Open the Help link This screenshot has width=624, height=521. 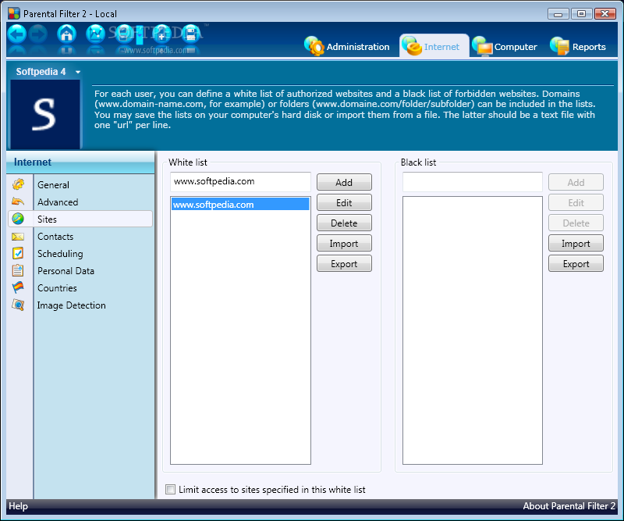(18, 506)
